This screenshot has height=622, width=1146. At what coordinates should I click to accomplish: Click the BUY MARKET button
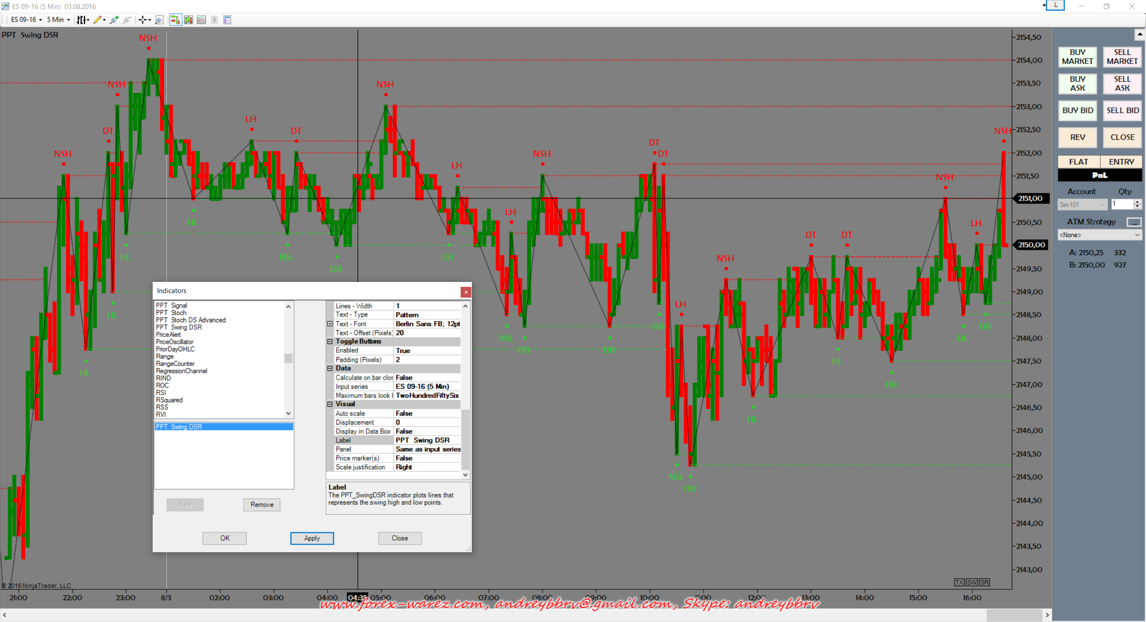[1077, 57]
